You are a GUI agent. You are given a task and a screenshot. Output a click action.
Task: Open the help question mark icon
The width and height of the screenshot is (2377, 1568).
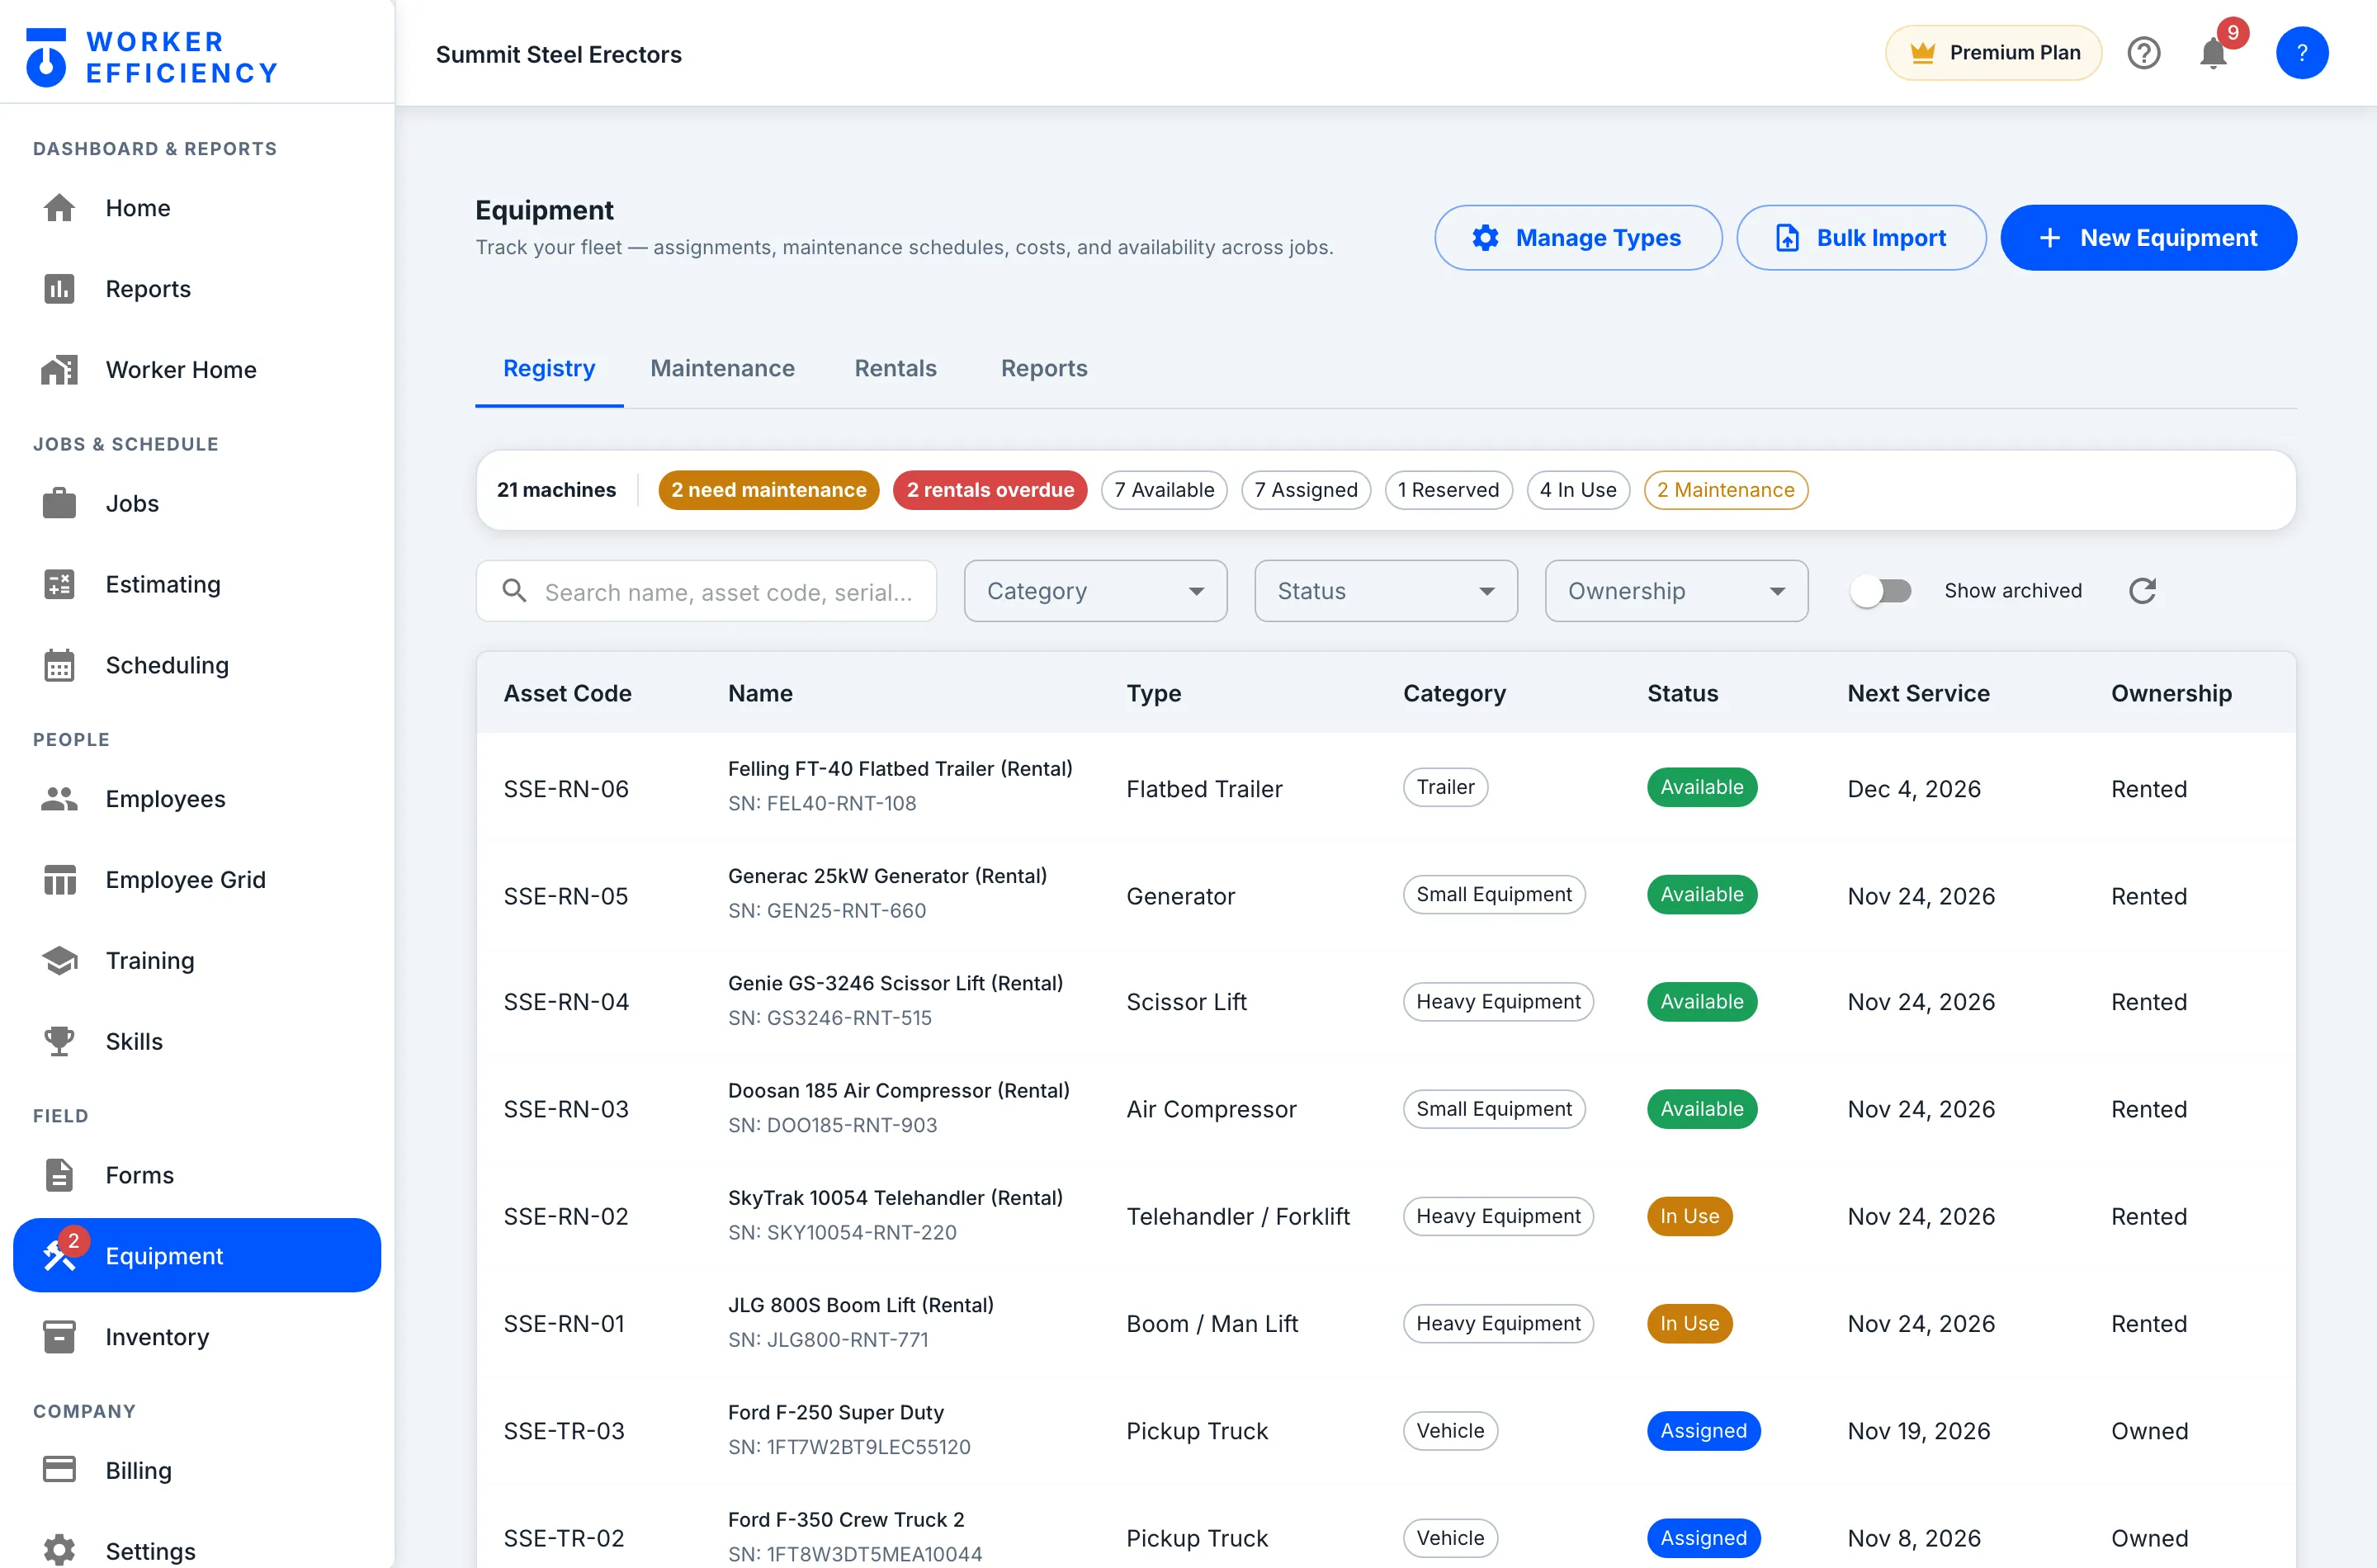click(x=2143, y=53)
